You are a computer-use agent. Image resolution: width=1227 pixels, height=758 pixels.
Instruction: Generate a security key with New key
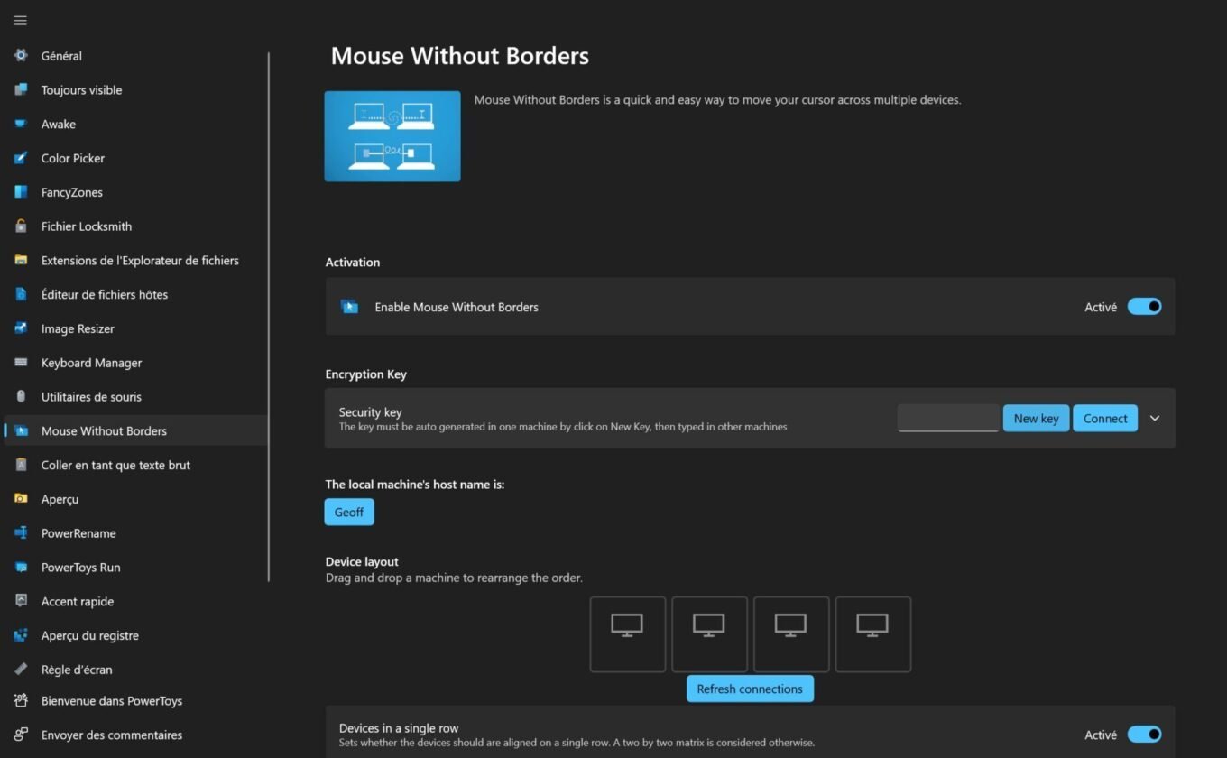[x=1036, y=418]
